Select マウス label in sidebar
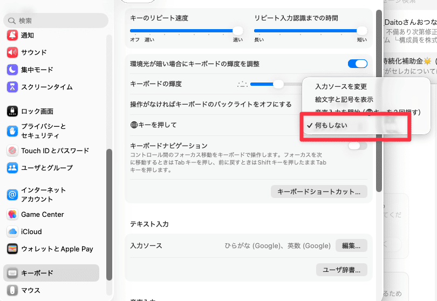Viewport: 437px width, 301px height. pyautogui.click(x=31, y=290)
